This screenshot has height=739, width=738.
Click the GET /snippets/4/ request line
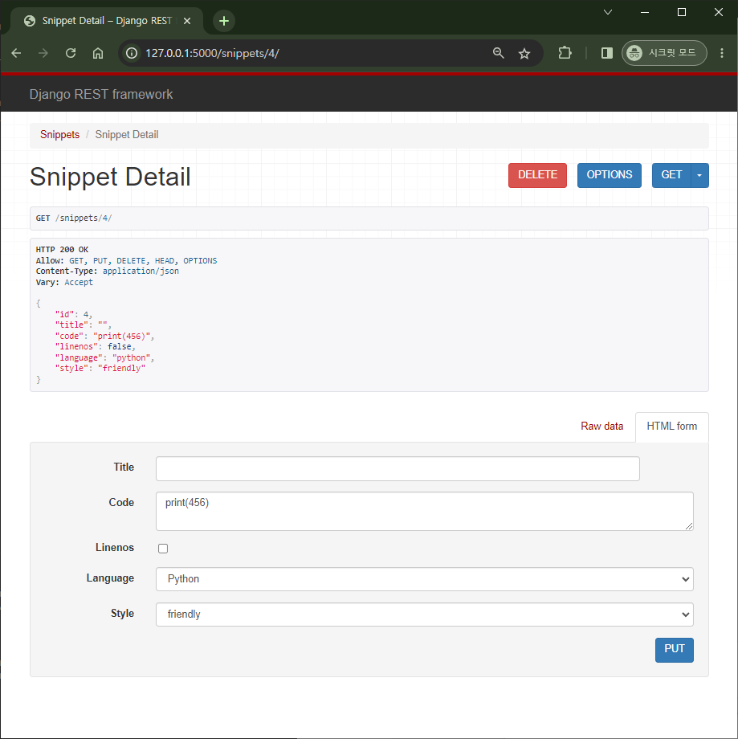(x=74, y=218)
